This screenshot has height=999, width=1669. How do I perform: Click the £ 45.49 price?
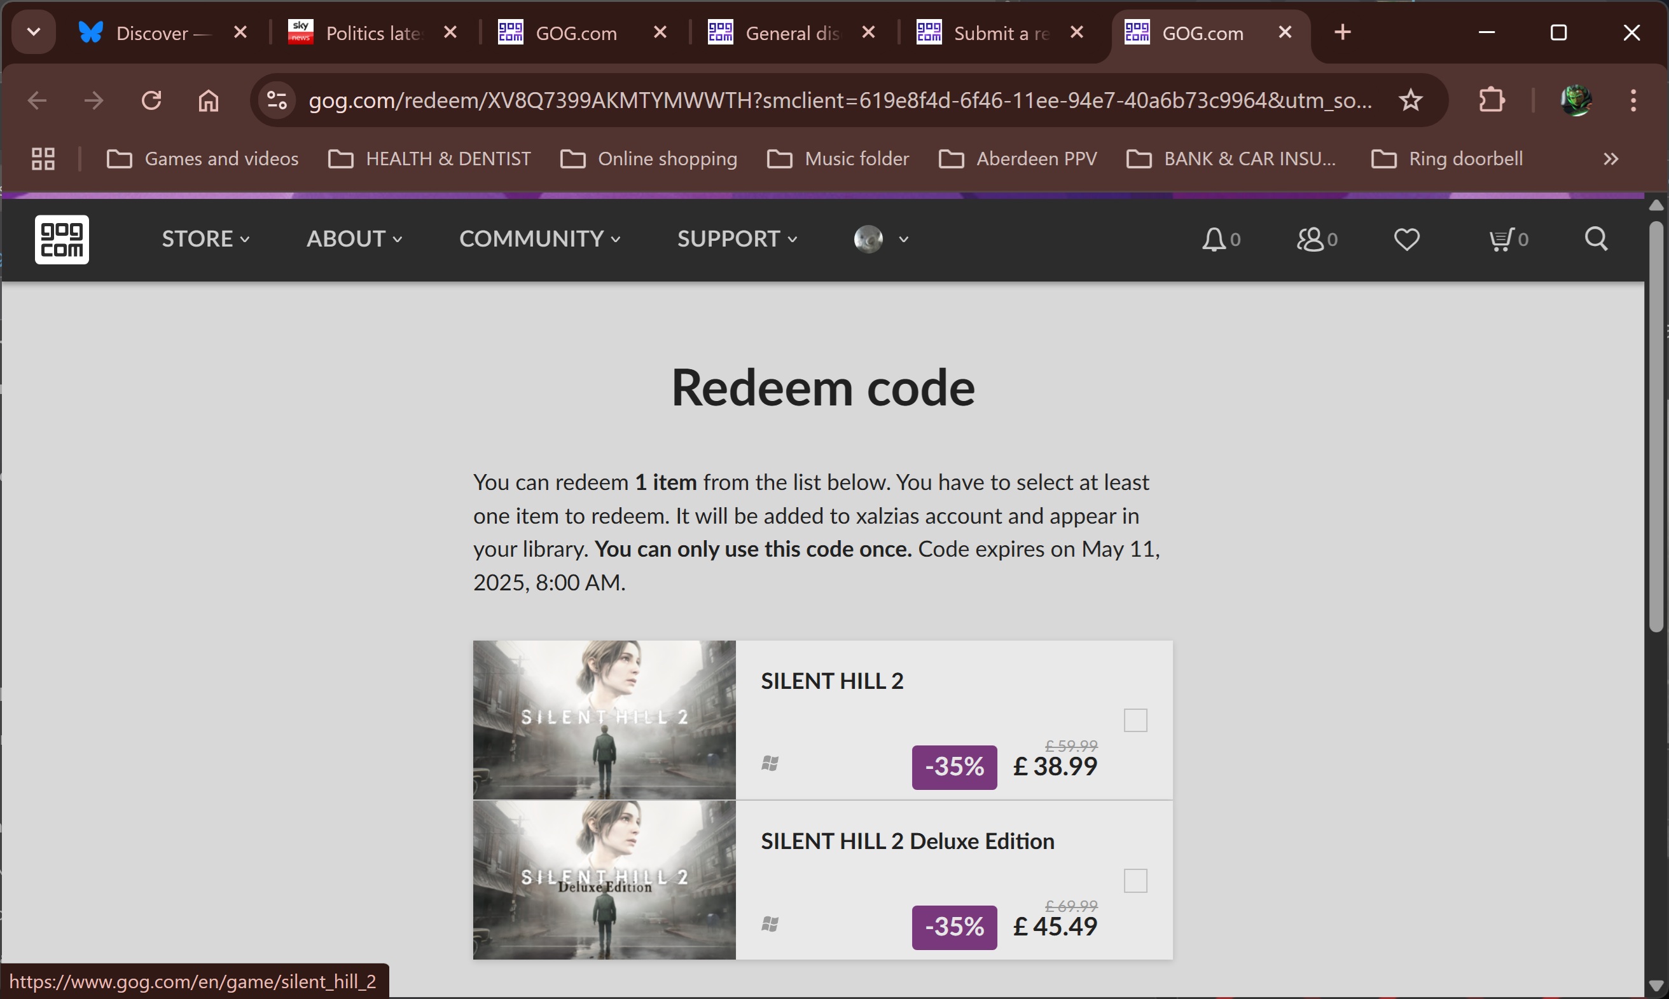click(1055, 927)
